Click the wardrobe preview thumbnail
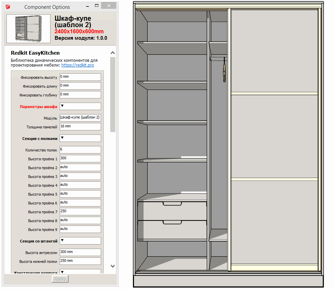 tap(28, 29)
